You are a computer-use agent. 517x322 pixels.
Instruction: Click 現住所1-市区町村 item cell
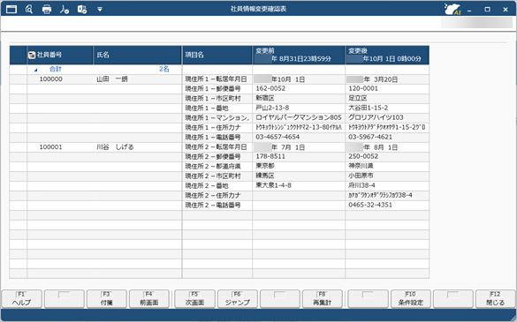[217, 99]
